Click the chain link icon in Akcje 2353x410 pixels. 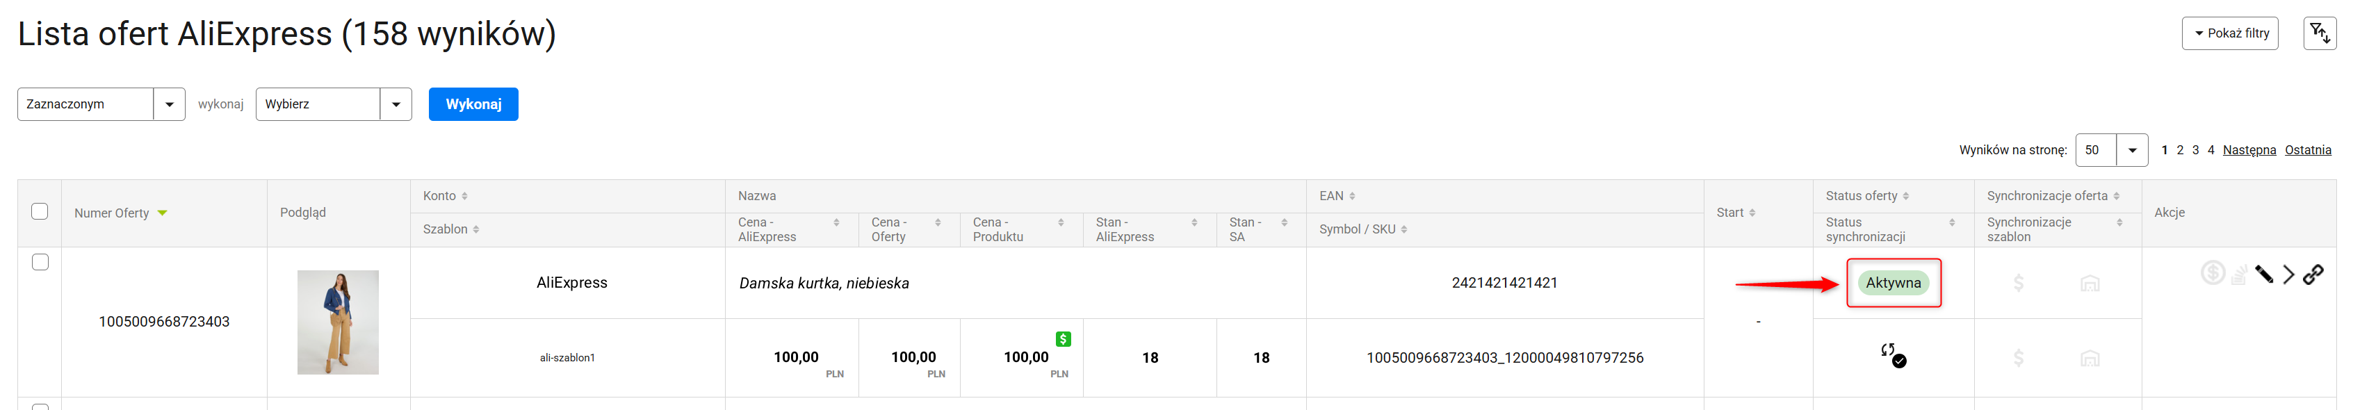point(2313,274)
